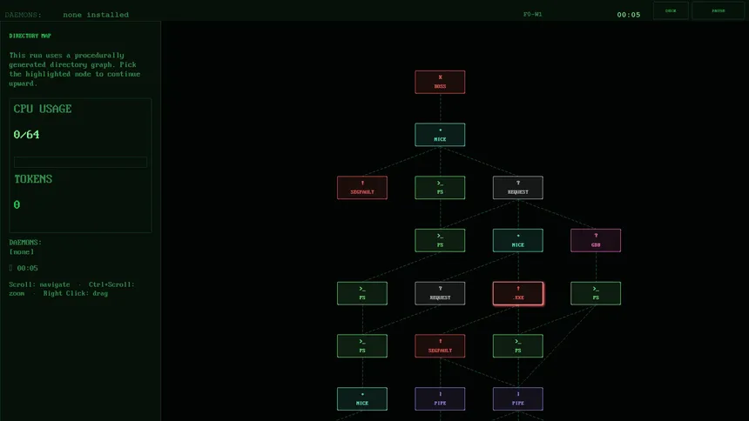Click the NICE node directly below BOSS
Viewport: 749px width, 421px height.
[x=440, y=135]
